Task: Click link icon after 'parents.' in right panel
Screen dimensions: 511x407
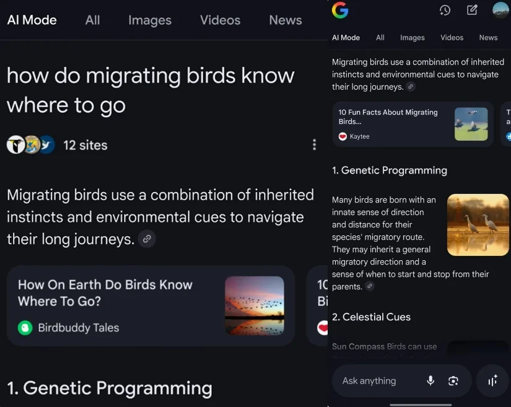Action: tap(370, 286)
